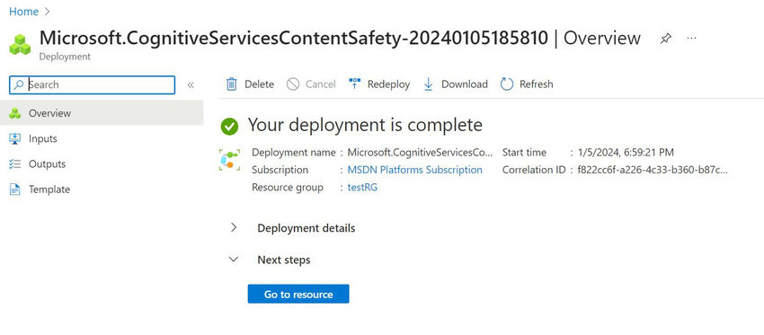Click the Redeploy toolbar label

388,84
